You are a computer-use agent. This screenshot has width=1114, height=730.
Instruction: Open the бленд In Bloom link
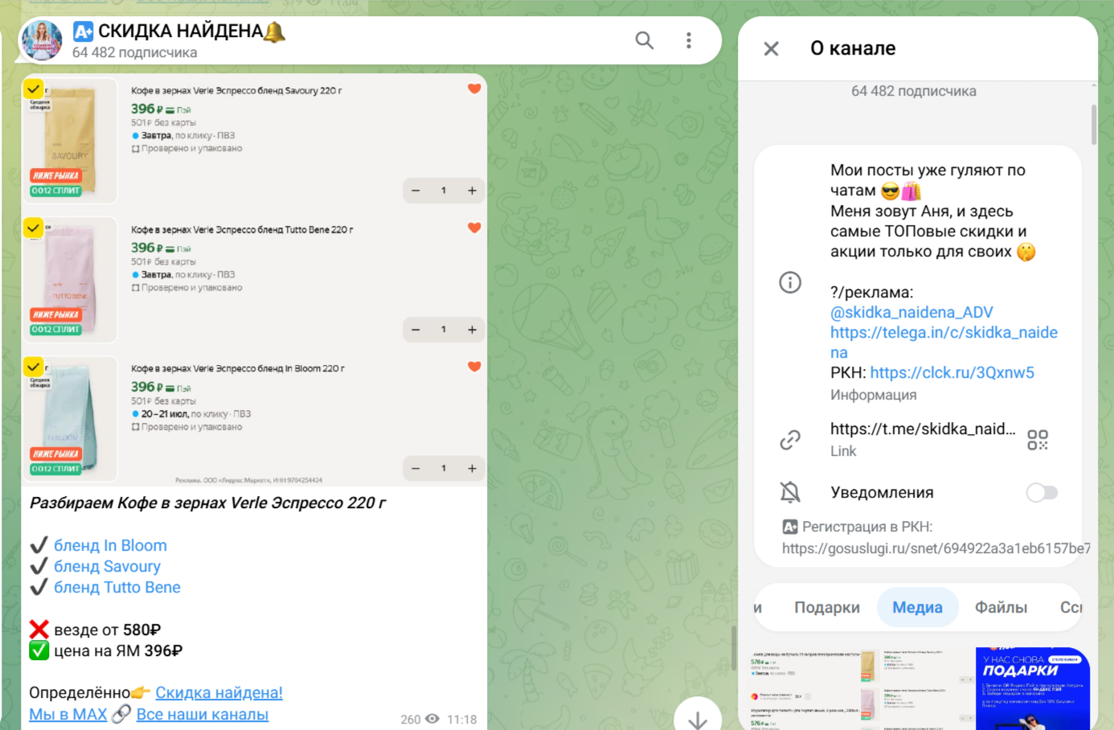click(x=110, y=545)
